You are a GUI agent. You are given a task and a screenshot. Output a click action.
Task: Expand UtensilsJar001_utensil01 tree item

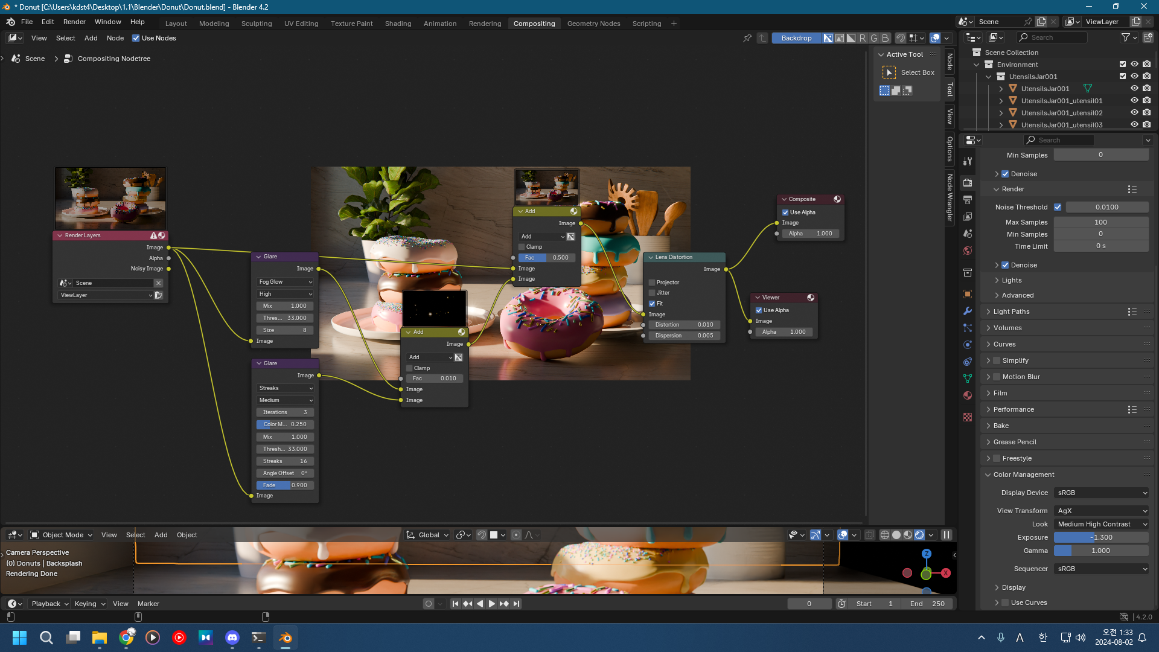pos(1001,101)
